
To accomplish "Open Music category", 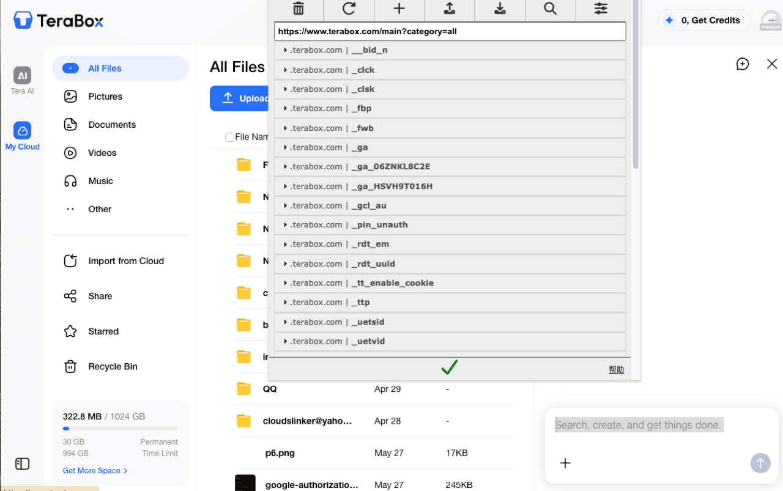I will [120, 181].
